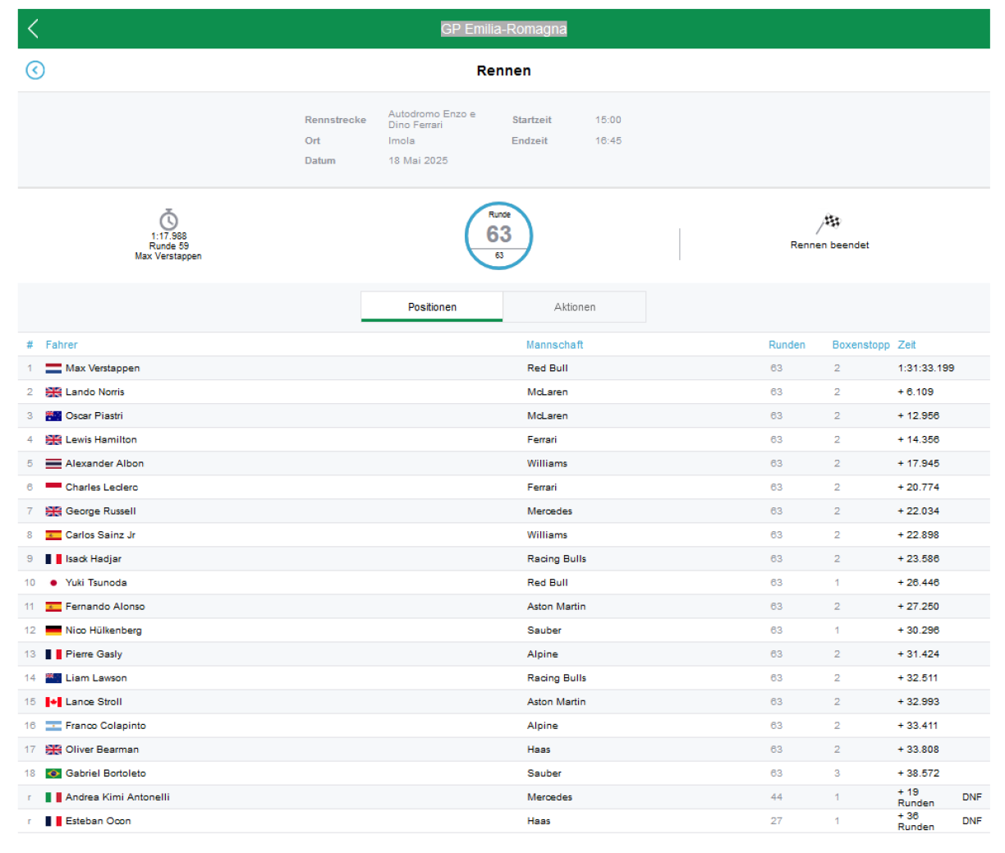Click the Mannschaft column header
The width and height of the screenshot is (1005, 853).
pyautogui.click(x=554, y=345)
